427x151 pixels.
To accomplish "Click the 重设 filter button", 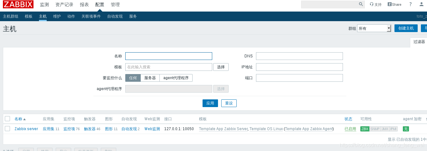I will click(229, 103).
